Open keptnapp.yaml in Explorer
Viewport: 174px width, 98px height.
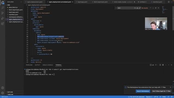tap(14, 12)
